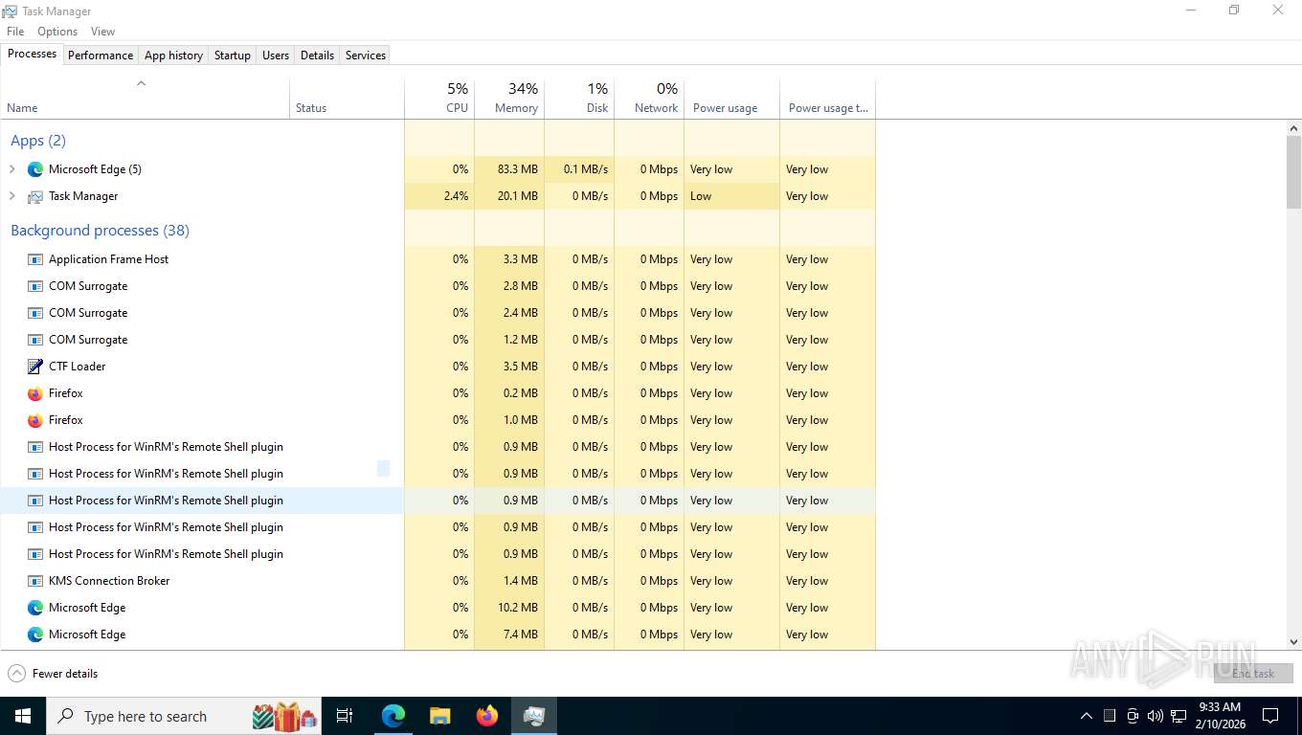The image size is (1302, 735).
Task: Click the scrollbar up arrow
Action: pyautogui.click(x=1294, y=128)
